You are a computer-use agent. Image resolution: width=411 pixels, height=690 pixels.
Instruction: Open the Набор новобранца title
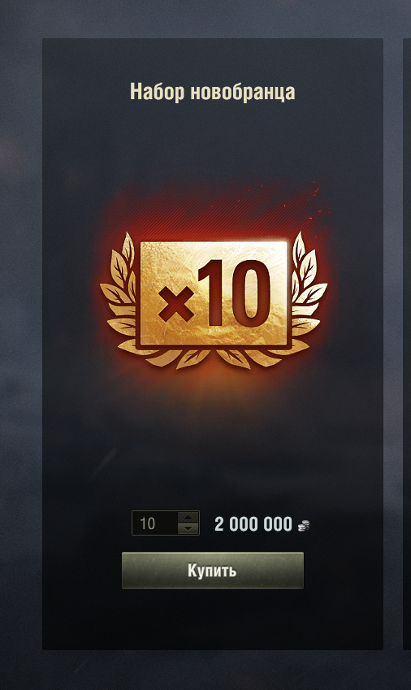click(x=212, y=92)
